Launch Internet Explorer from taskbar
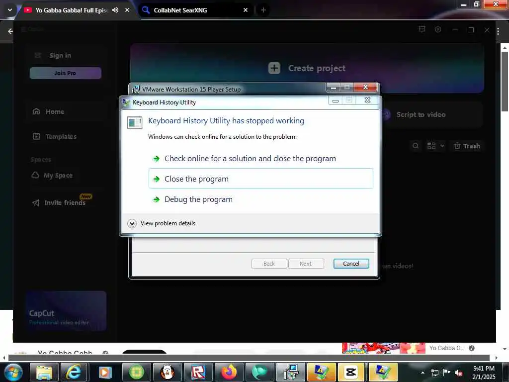 click(x=74, y=372)
